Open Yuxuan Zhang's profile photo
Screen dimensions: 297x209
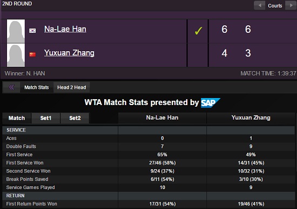pos(16,55)
